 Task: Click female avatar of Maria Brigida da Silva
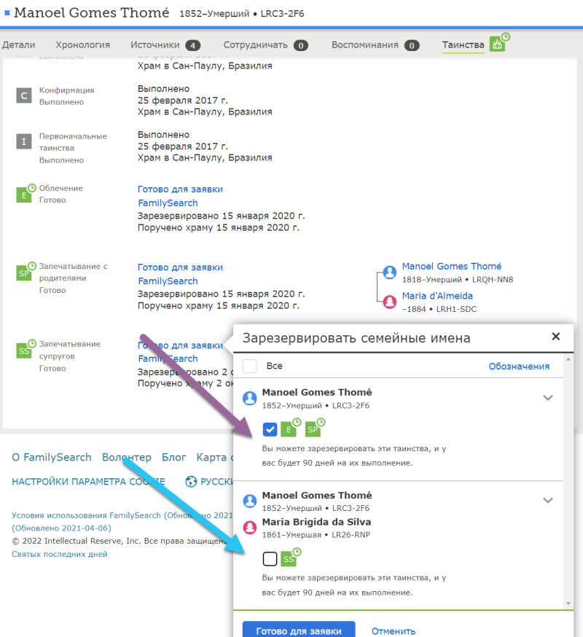tap(250, 528)
